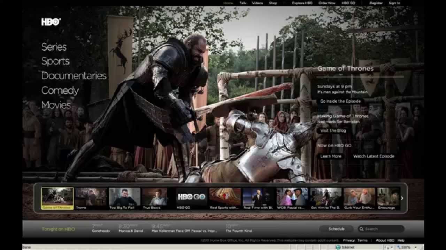Open the Talk link in top navigation
Screen dimensions: 446x250
point(243,3)
